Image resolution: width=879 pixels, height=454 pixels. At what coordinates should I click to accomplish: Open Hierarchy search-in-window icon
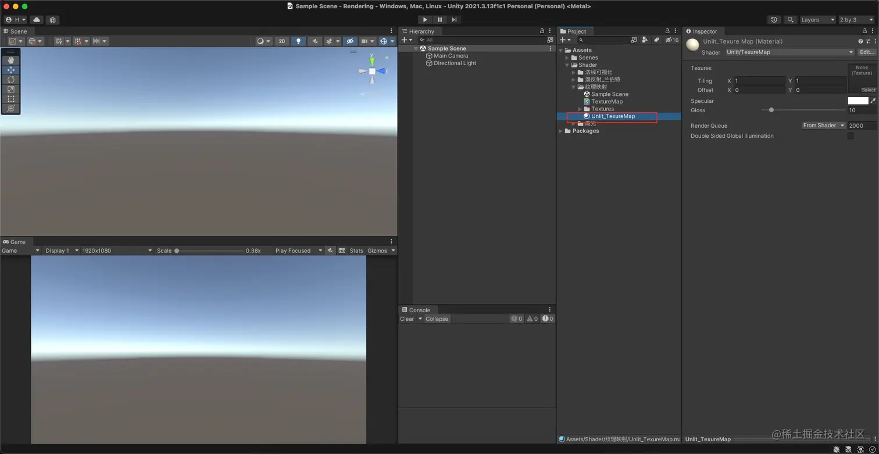pyautogui.click(x=550, y=40)
